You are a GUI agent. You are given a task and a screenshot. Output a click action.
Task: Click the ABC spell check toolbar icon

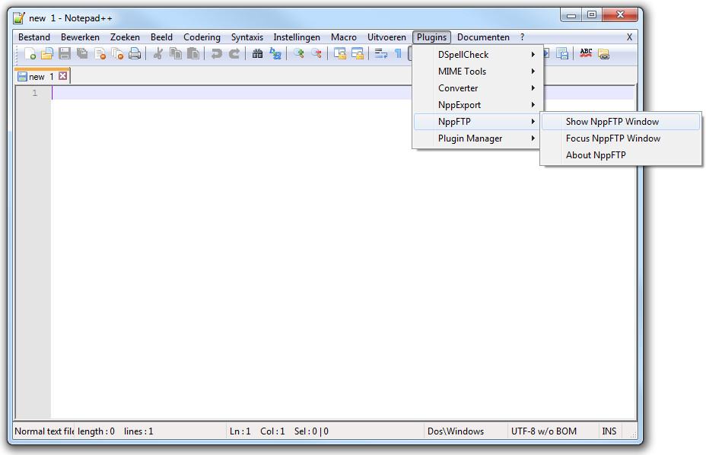point(586,53)
